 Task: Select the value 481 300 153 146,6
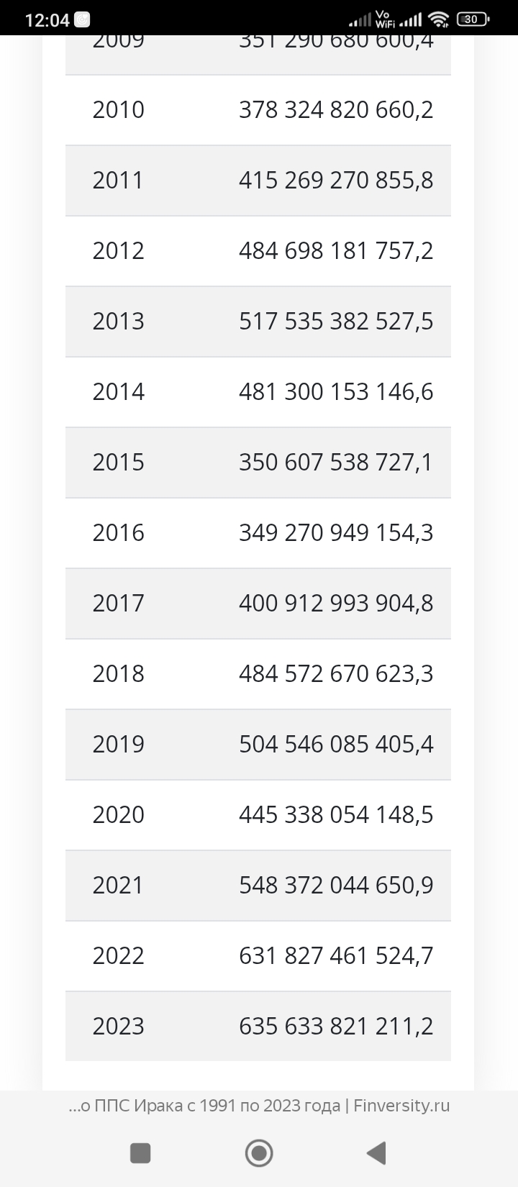pos(336,392)
